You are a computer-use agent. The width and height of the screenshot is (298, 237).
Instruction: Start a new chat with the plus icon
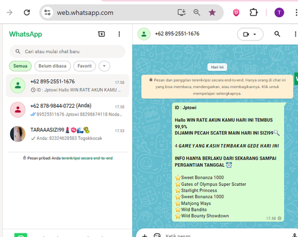click(x=101, y=34)
